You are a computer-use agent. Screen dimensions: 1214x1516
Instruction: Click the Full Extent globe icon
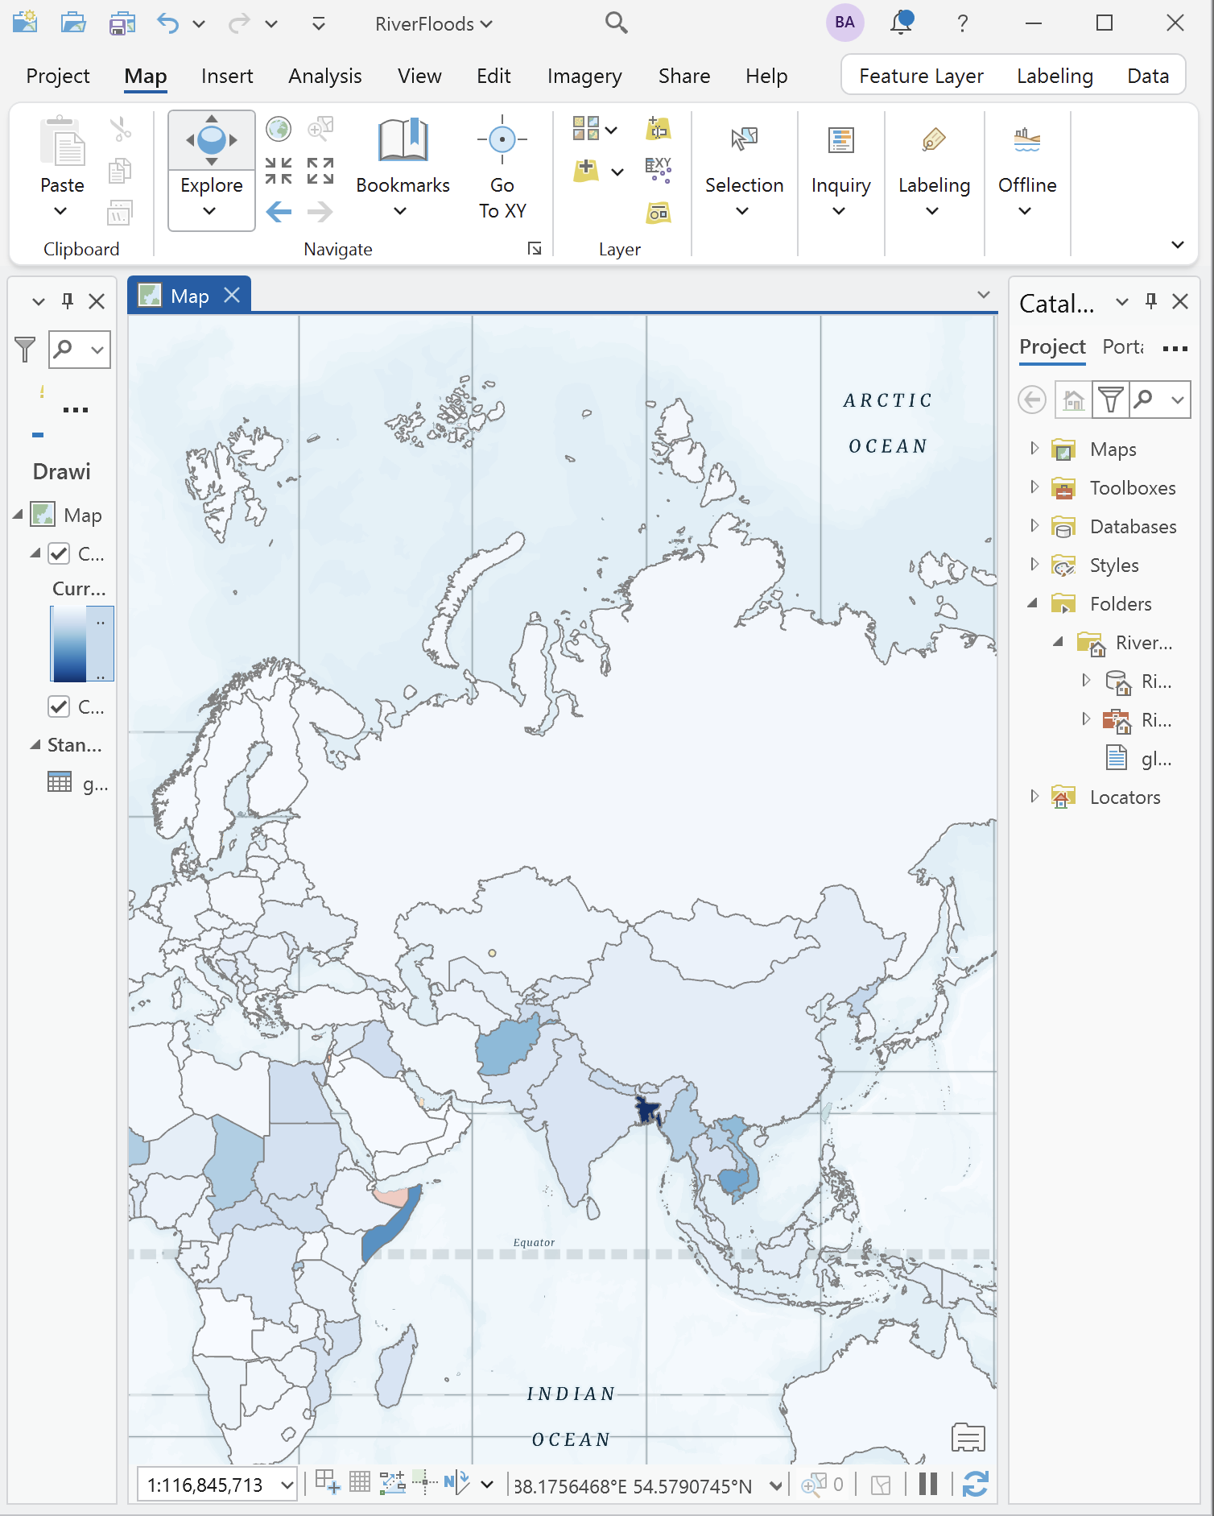[279, 129]
